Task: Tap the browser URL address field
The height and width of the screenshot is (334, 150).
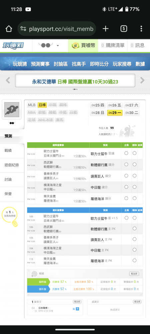Action: tap(57, 29)
